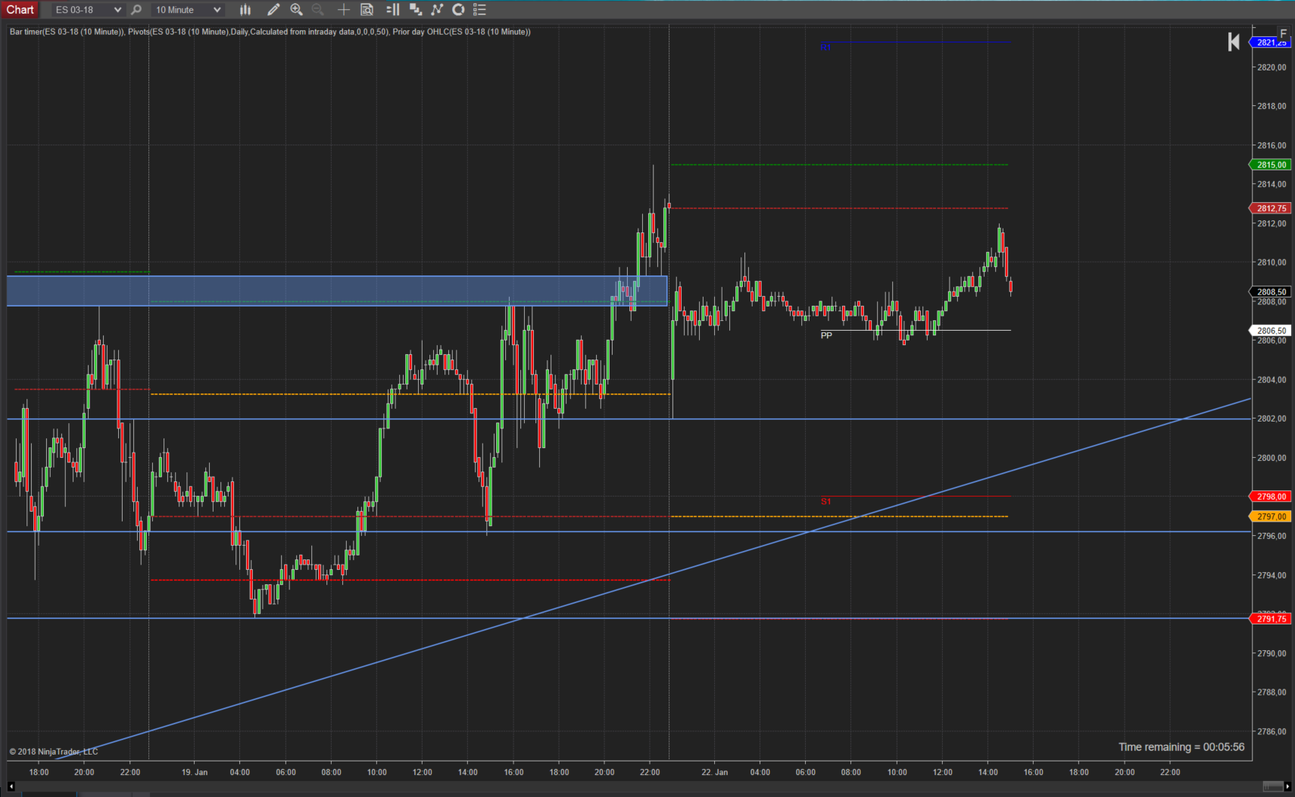Screen dimensions: 1295x797
Task: Click the zoom out magnifier icon
Action: coord(318,10)
